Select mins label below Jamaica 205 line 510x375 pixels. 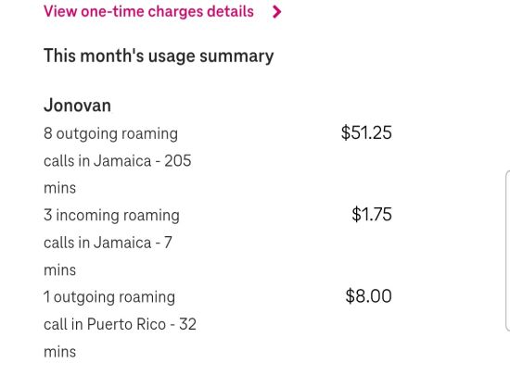pyautogui.click(x=60, y=188)
